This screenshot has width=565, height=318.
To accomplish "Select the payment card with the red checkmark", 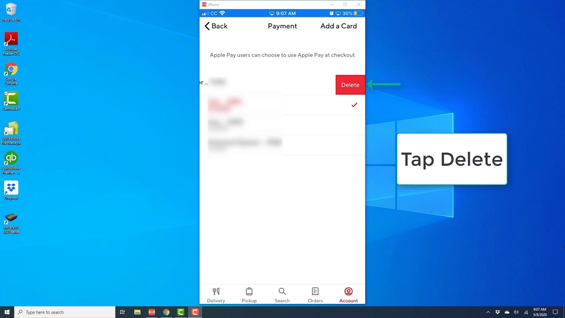I will [x=282, y=105].
